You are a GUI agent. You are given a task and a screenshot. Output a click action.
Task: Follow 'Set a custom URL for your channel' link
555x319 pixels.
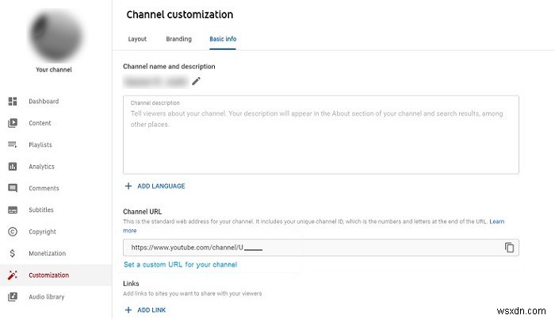[x=181, y=264]
